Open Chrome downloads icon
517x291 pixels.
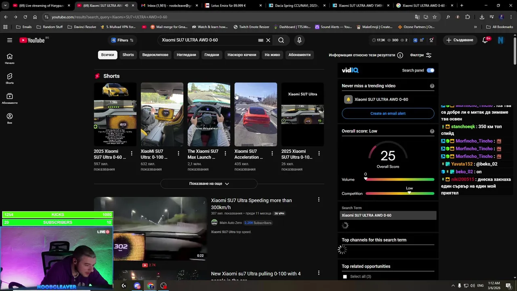tap(482, 17)
